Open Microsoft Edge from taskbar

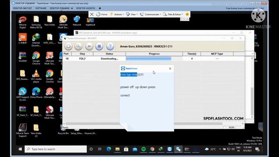(109, 149)
